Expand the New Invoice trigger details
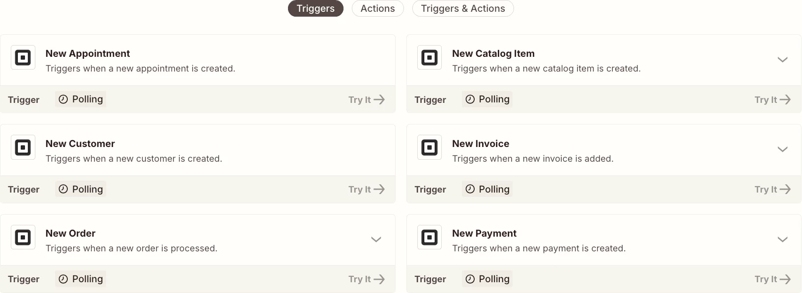The image size is (802, 293). tap(782, 149)
